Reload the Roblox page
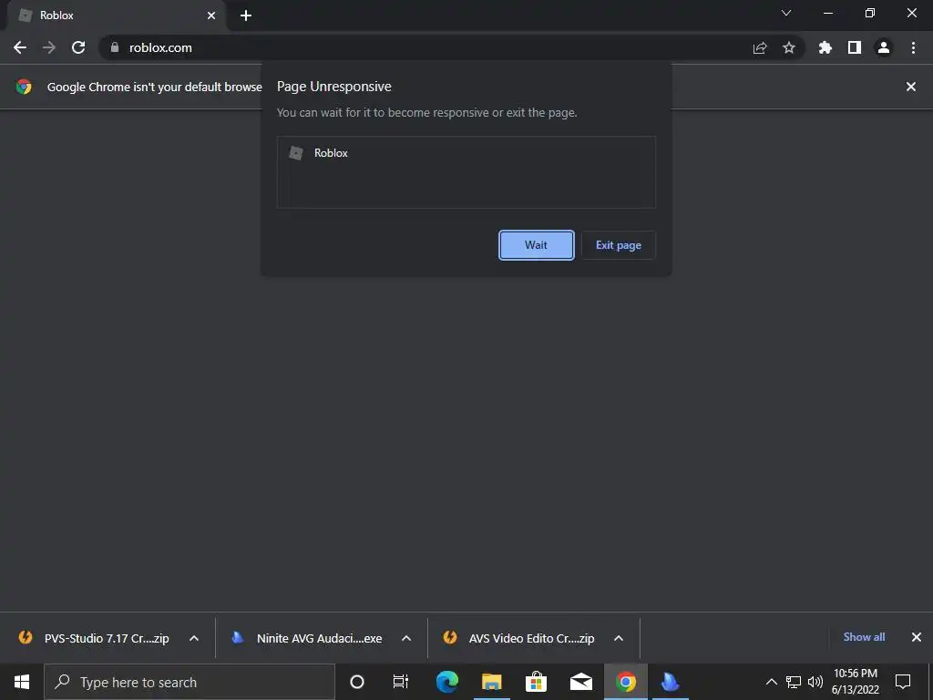This screenshot has width=933, height=700. [78, 47]
